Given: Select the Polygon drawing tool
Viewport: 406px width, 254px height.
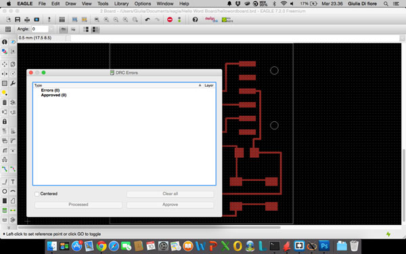Looking at the screenshot, I should click(x=13, y=201).
